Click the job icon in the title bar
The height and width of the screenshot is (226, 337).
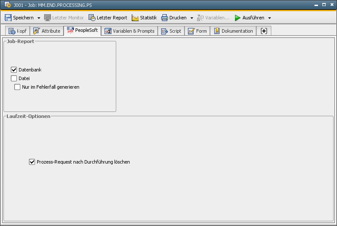tap(7, 5)
